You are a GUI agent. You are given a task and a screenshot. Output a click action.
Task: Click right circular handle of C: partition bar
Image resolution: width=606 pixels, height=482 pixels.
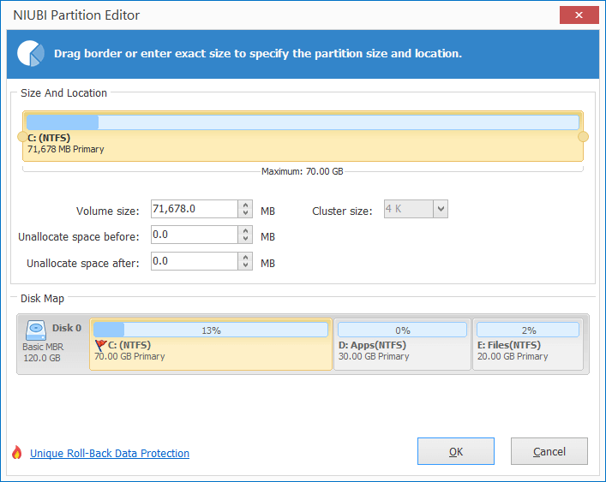(x=583, y=137)
